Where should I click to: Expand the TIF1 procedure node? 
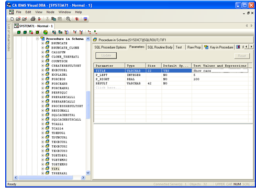42,169
